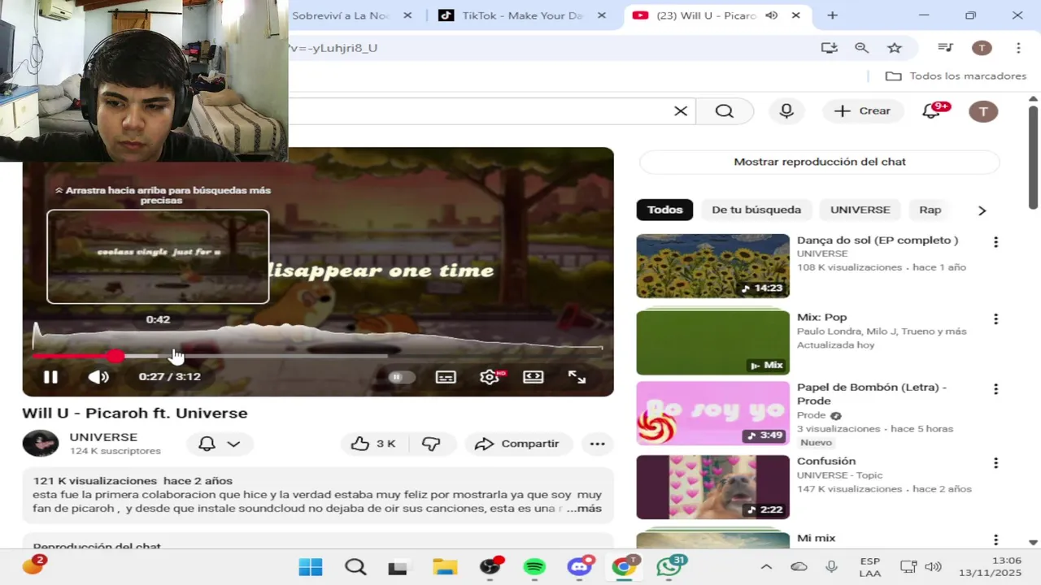Open options menu for Dança do sol

point(995,242)
